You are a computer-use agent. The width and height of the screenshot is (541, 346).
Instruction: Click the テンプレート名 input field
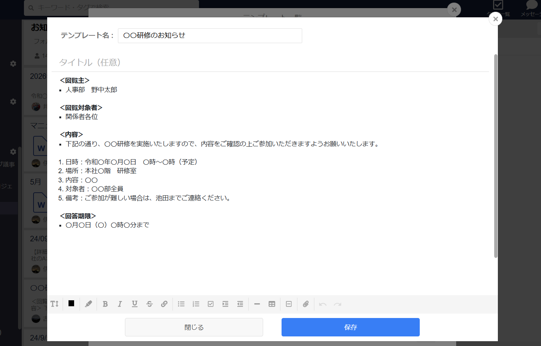210,36
